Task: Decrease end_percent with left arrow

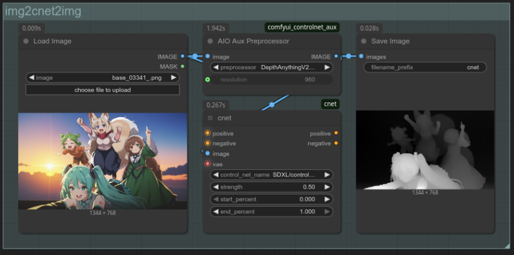Action: click(216, 211)
